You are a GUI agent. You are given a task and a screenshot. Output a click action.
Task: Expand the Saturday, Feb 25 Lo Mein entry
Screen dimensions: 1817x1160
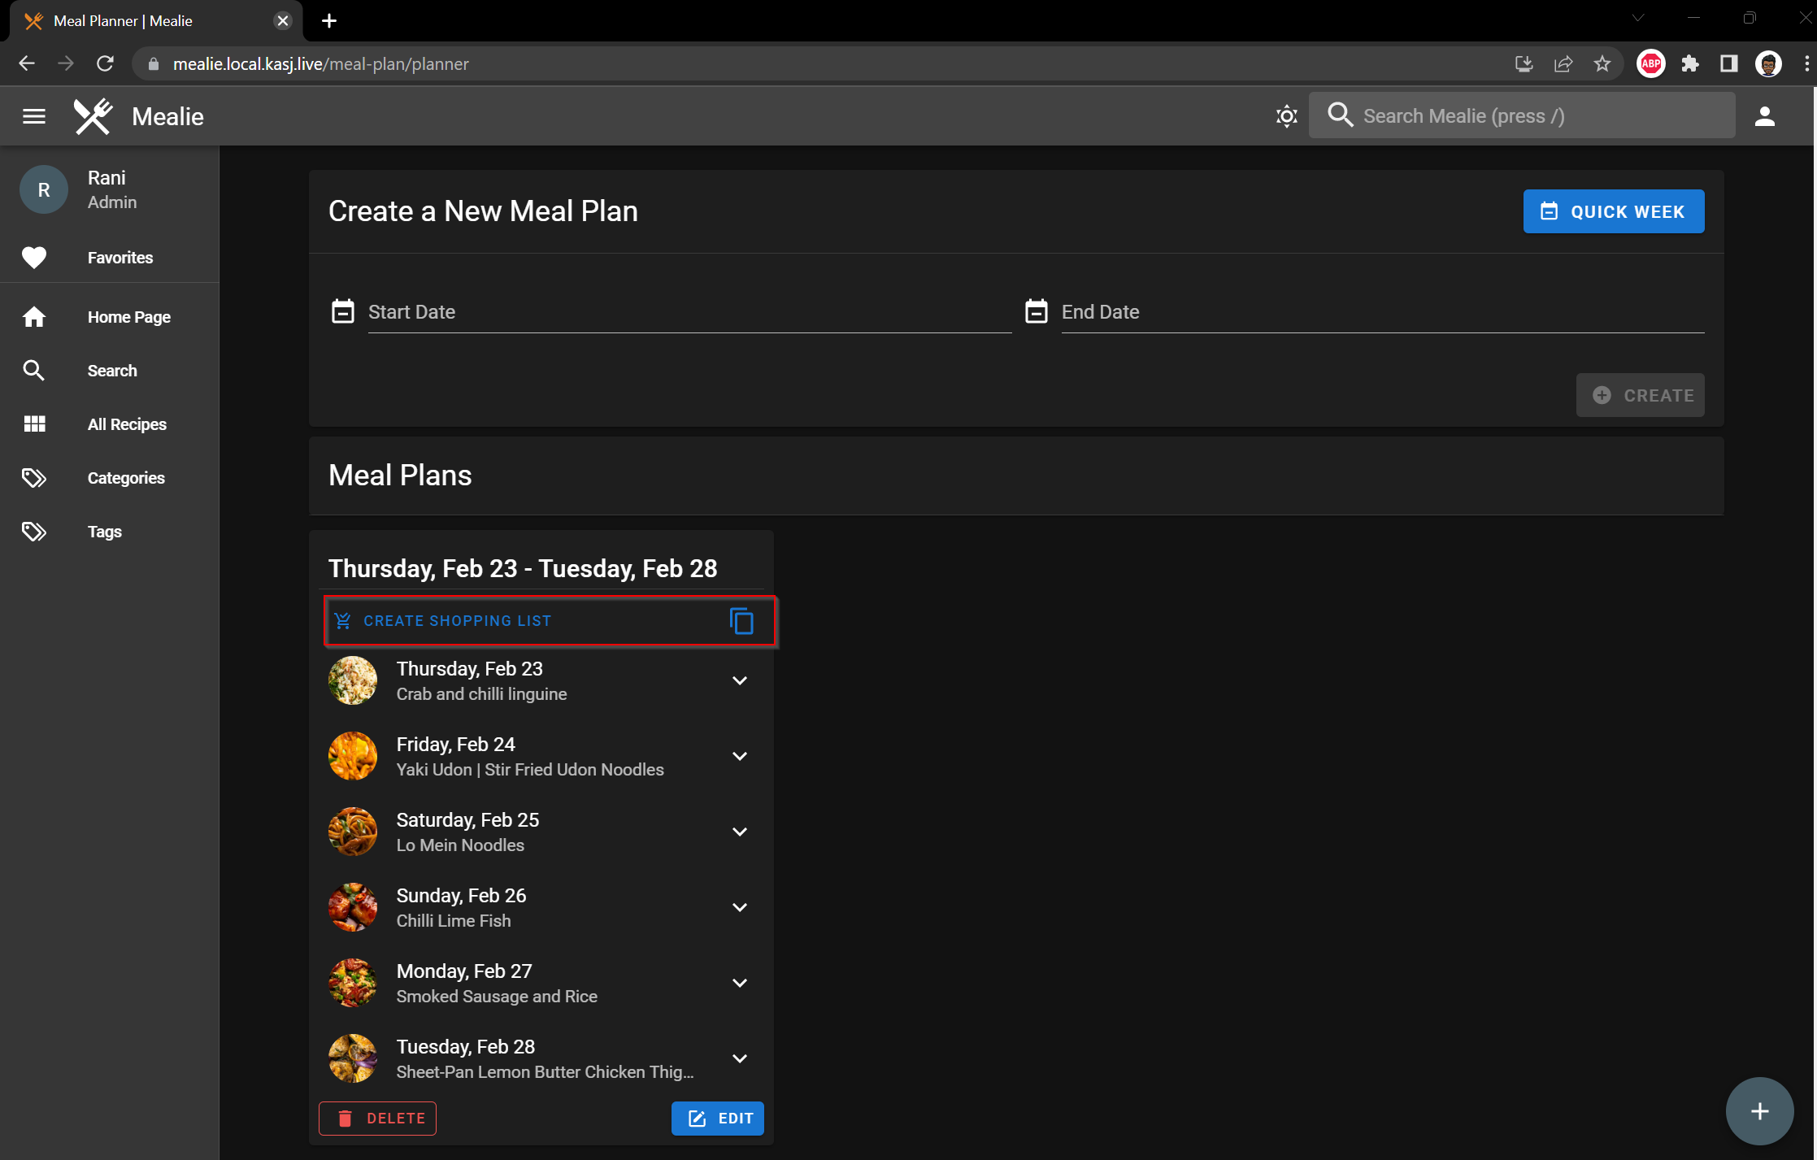[739, 832]
